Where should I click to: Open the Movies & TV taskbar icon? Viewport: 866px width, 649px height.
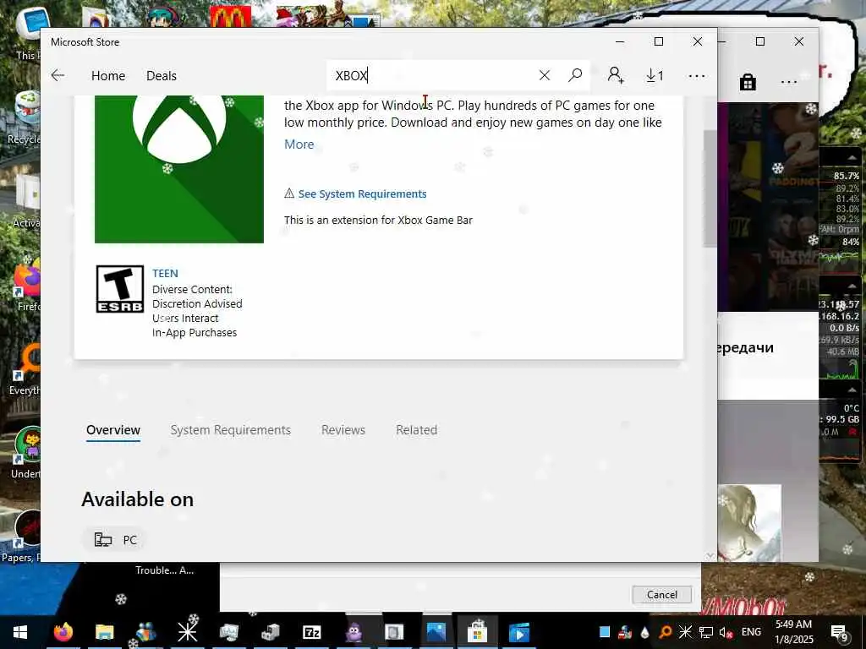pos(518,632)
